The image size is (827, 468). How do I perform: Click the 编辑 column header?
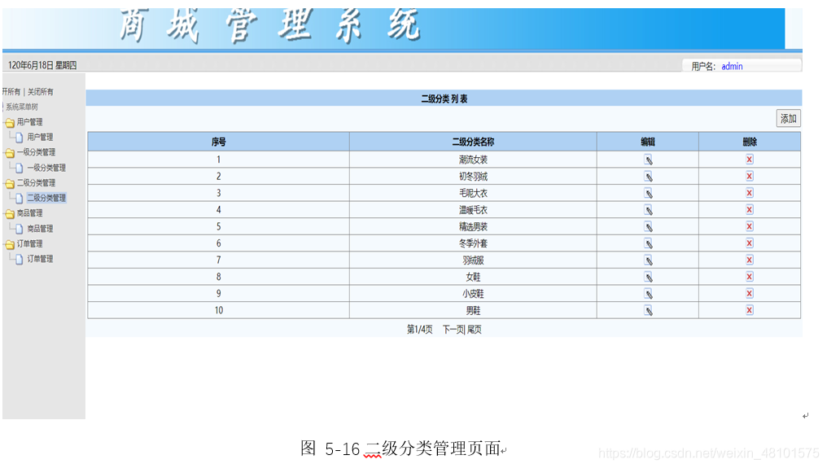point(648,142)
